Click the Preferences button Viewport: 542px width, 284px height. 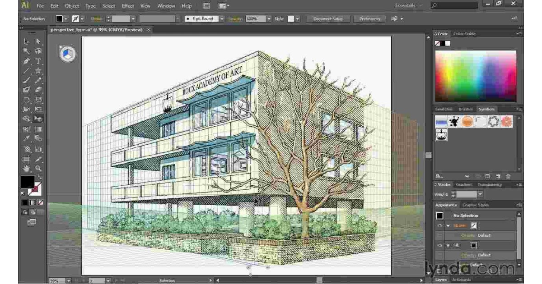[x=369, y=19]
